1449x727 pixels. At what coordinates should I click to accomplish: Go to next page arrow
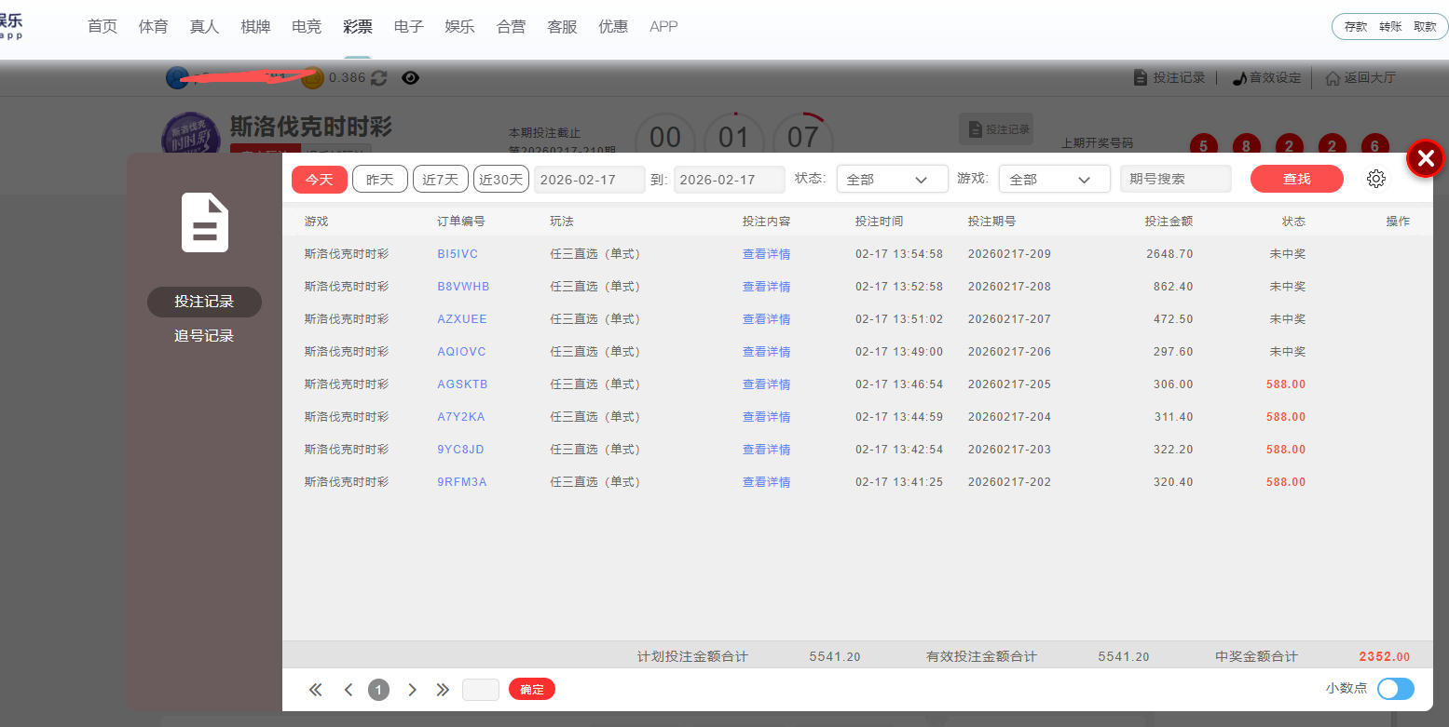pos(412,690)
